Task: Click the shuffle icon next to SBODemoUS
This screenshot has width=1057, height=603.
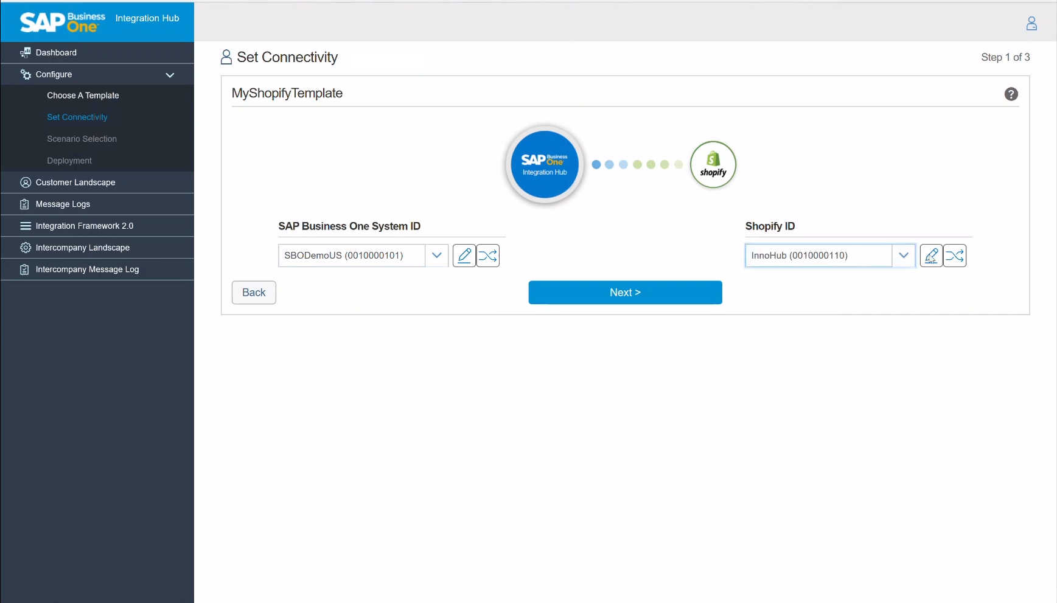Action: pos(488,256)
